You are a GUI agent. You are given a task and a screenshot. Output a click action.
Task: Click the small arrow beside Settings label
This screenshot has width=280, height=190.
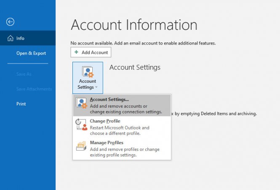point(96,87)
